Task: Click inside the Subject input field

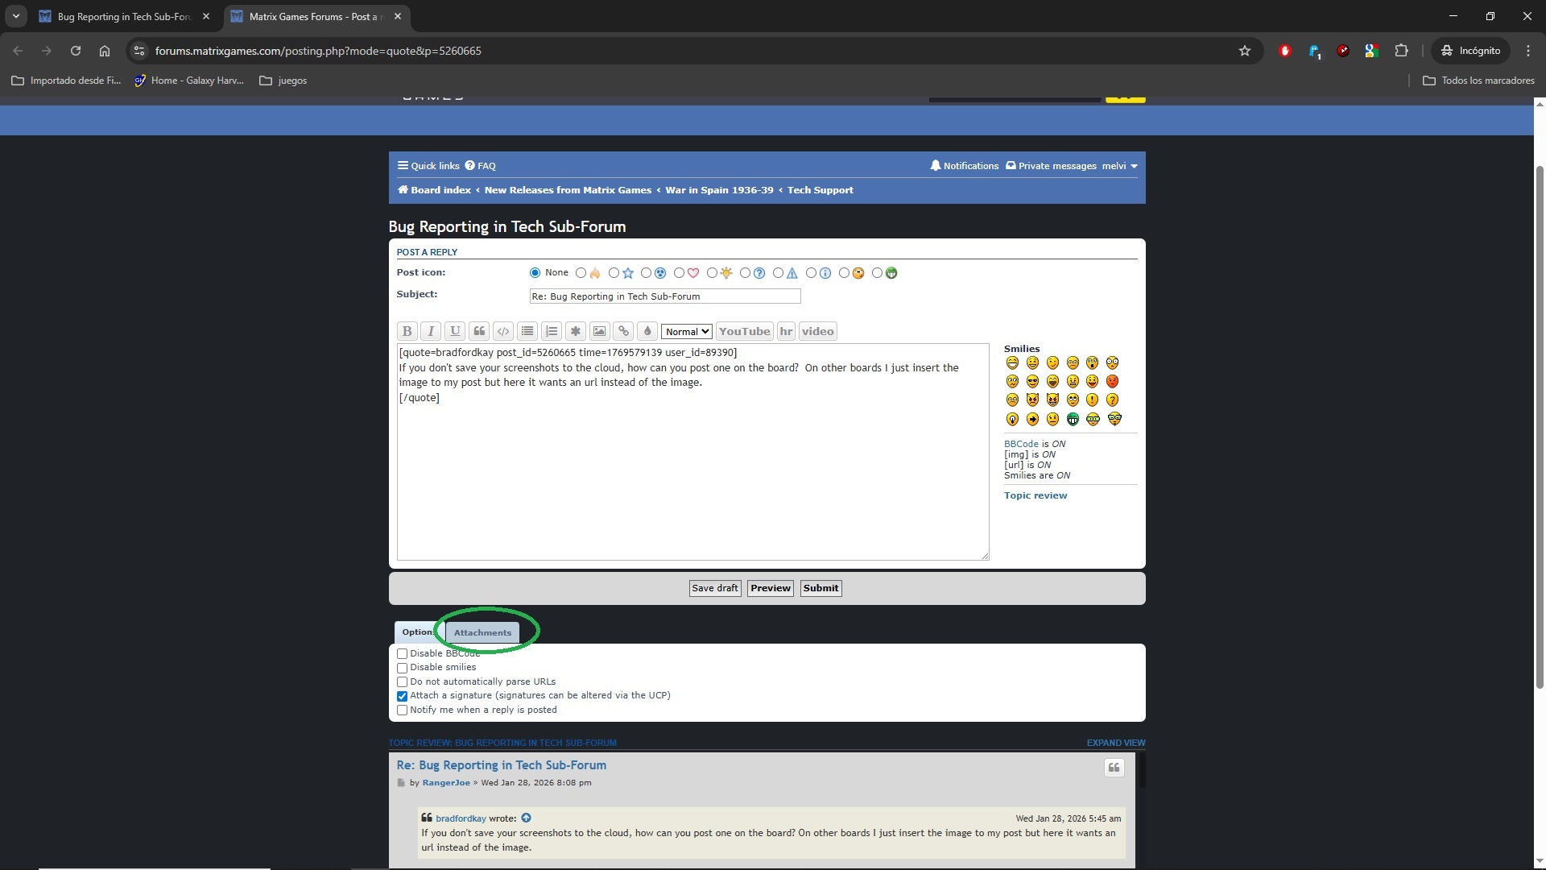Action: click(x=664, y=296)
